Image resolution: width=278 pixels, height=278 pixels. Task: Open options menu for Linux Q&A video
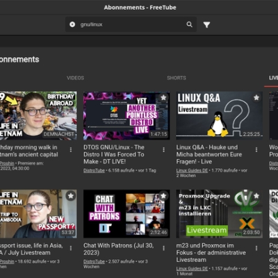coord(256,150)
